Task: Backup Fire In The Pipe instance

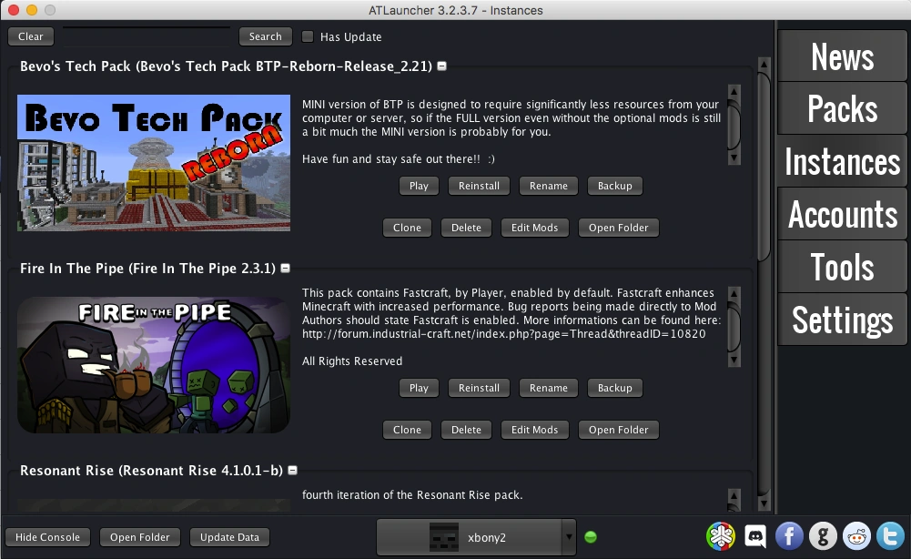Action: 614,388
